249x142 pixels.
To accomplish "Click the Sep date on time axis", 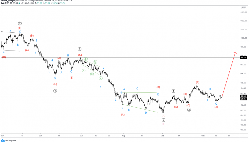I will 162,136.
